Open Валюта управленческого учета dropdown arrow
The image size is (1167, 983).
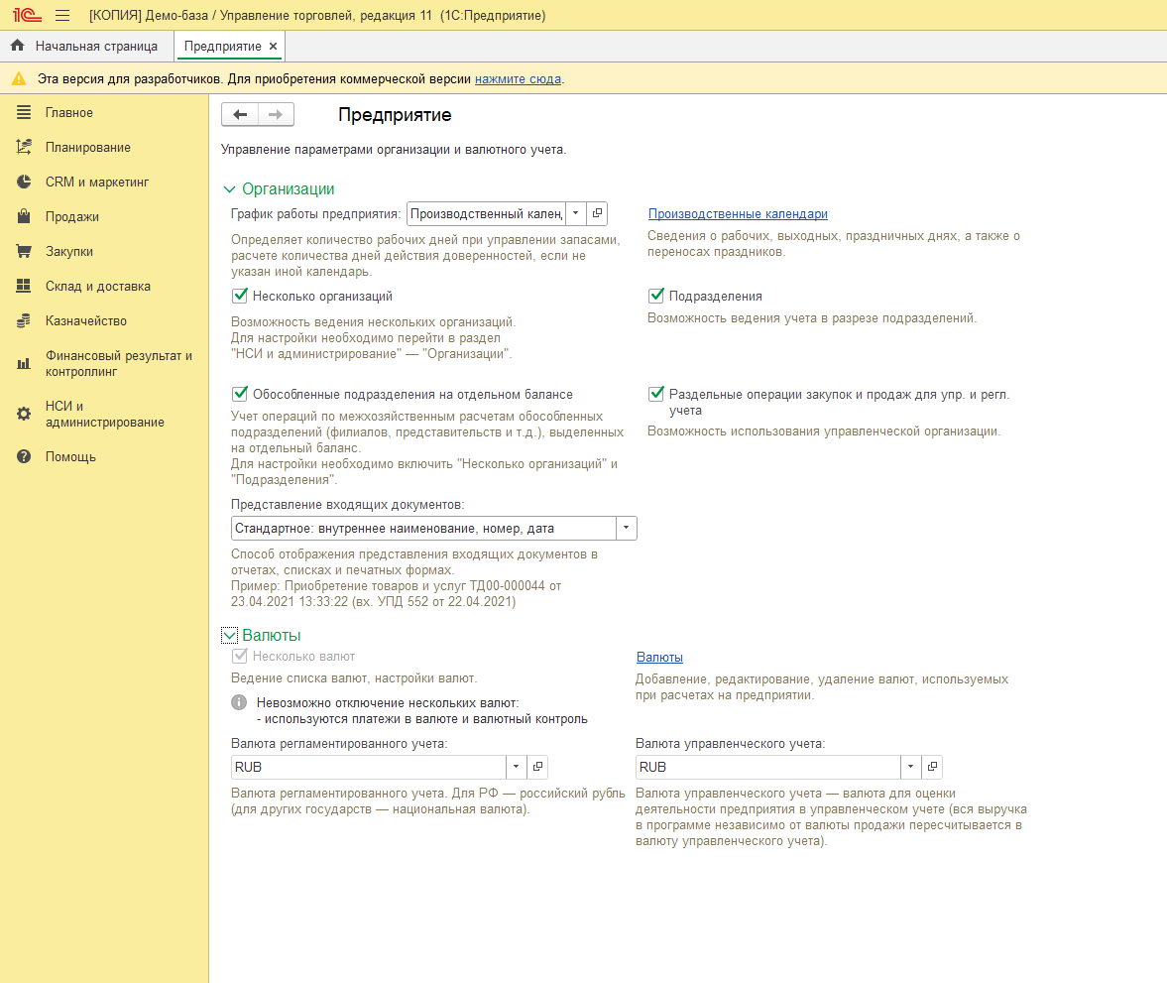pyautogui.click(x=911, y=767)
